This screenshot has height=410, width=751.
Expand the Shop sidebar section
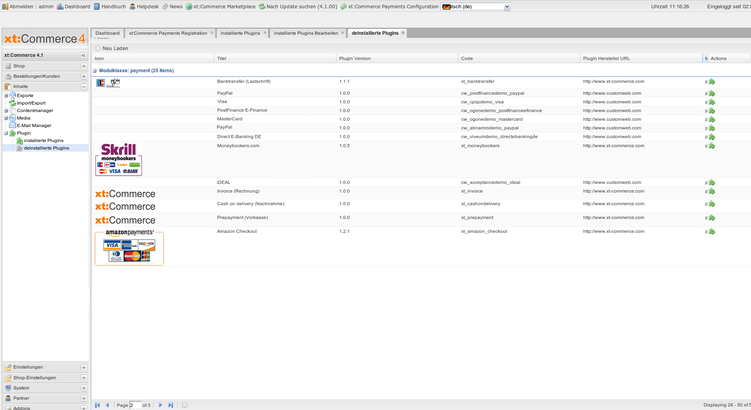click(x=83, y=66)
